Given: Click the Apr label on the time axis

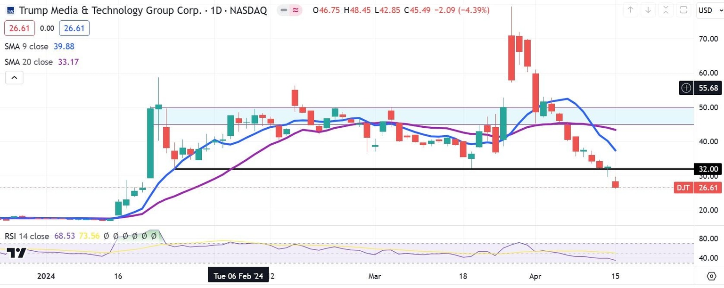Looking at the screenshot, I should click(x=535, y=276).
